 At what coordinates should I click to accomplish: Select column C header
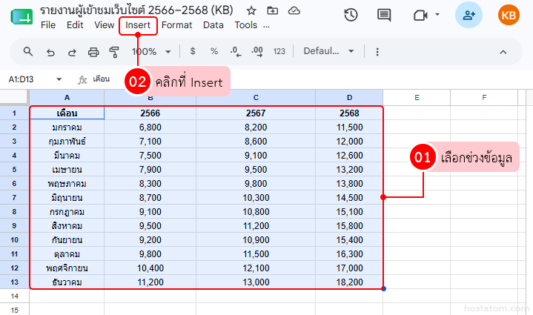point(256,98)
